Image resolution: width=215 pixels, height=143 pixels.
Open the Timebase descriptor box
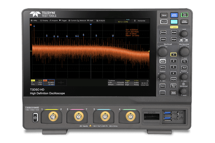point(116,83)
